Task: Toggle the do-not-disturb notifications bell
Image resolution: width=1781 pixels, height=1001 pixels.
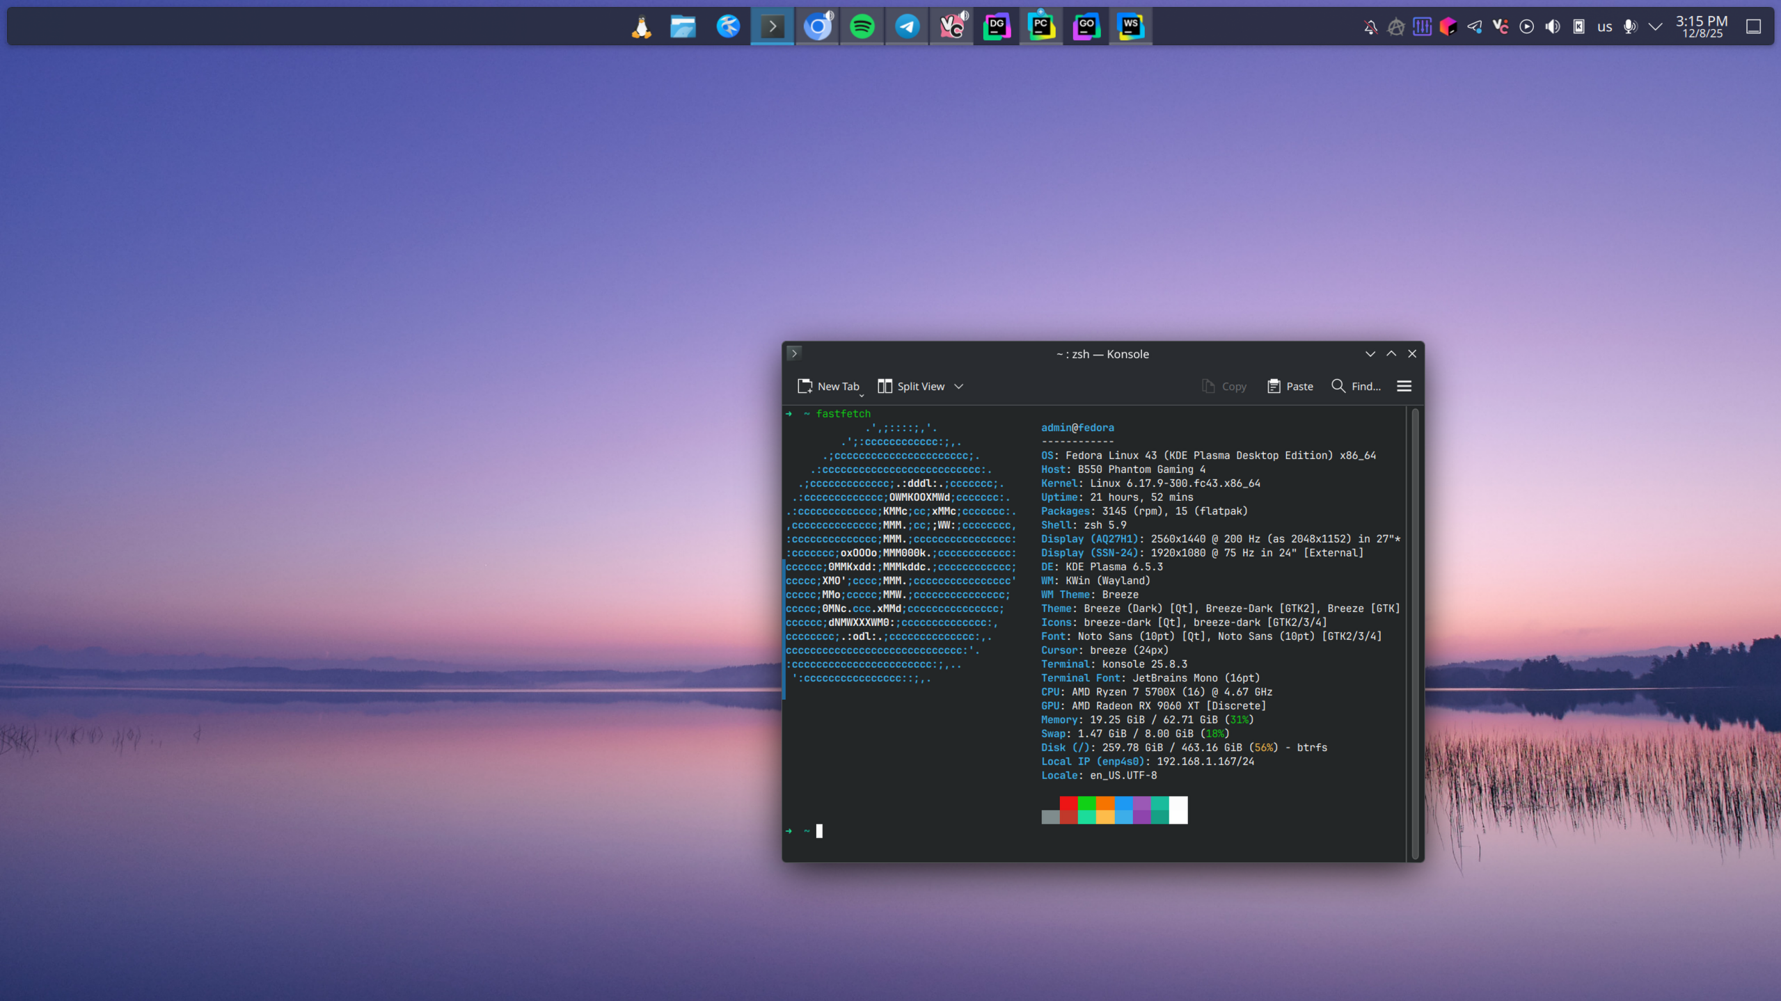Action: coord(1370,27)
